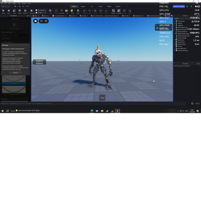201x201 pixels.
Task: Select the SoundService item in Explorer
Action: pyautogui.click(x=182, y=48)
